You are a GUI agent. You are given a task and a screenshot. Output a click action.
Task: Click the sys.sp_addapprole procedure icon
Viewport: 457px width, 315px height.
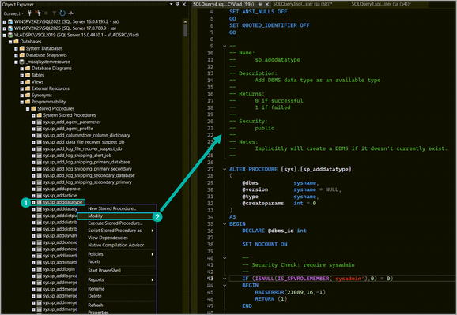(x=40, y=189)
